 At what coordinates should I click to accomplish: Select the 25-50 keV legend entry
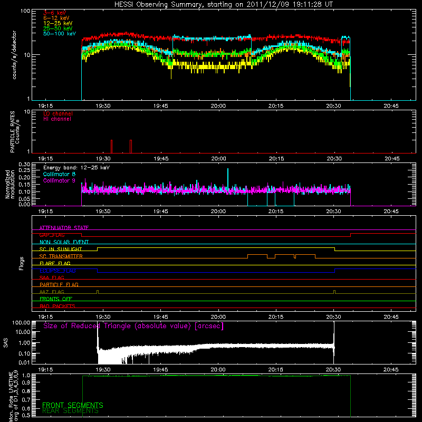tap(58, 28)
